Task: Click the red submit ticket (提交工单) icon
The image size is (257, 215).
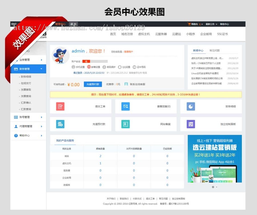Action: point(61,106)
